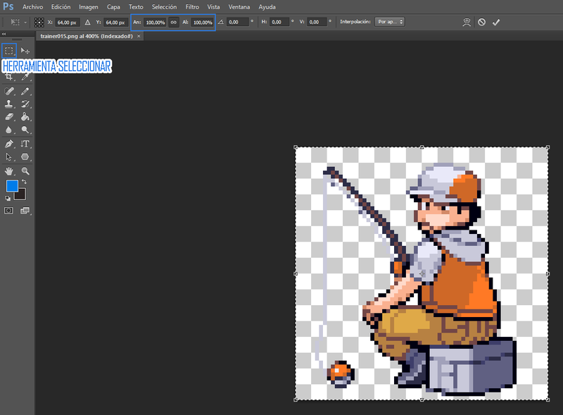Select the Paint Bucket tool
Screen dimensions: 563x415
click(25, 116)
